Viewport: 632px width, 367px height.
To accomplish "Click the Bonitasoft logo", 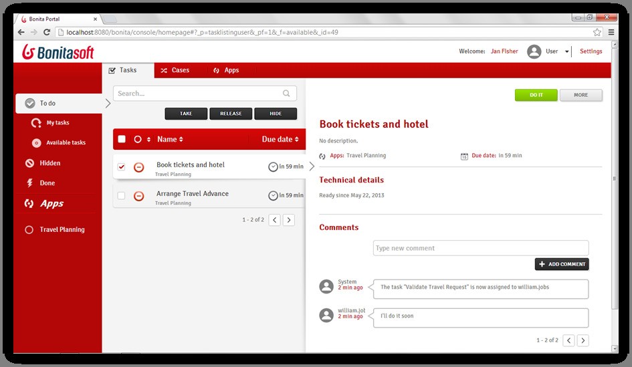I will (58, 51).
